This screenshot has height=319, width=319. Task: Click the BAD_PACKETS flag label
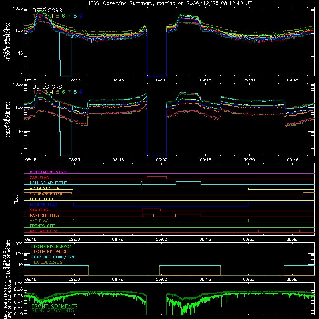[x=43, y=232]
